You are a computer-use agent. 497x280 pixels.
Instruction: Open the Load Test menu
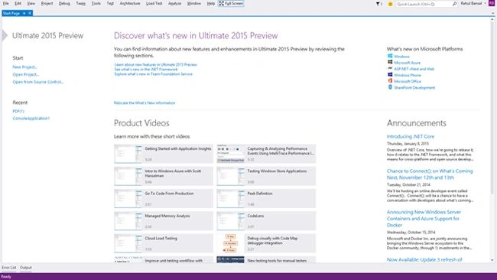[x=154, y=4]
